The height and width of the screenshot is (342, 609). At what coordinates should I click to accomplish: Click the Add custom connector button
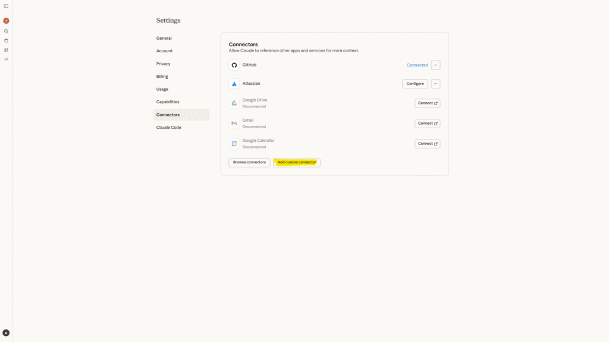click(297, 162)
